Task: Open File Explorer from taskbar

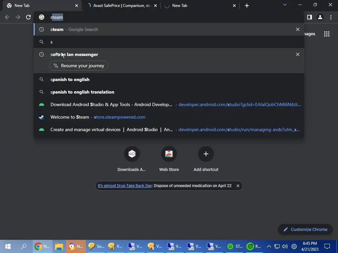Action: click(59, 246)
